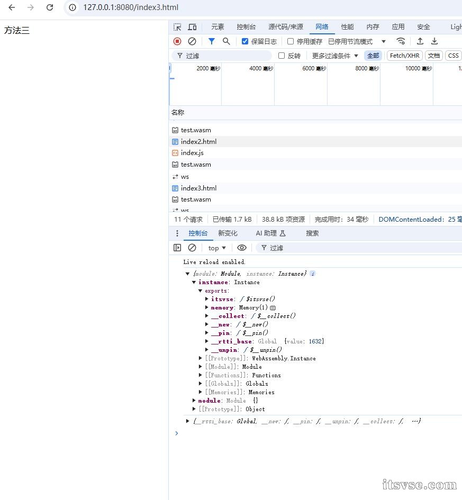Focus the address bar URL
This screenshot has height=500, width=462.
pos(131,7)
